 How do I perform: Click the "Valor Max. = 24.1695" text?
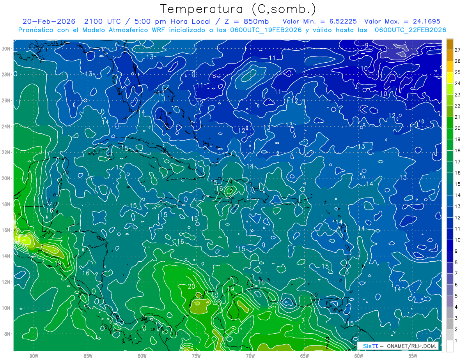click(402, 21)
